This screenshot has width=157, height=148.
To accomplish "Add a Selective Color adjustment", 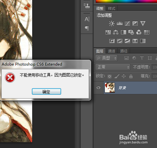I will 135,41.
